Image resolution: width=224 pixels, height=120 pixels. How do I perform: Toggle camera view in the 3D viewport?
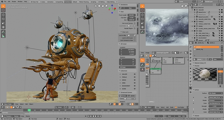[x=99, y=6]
